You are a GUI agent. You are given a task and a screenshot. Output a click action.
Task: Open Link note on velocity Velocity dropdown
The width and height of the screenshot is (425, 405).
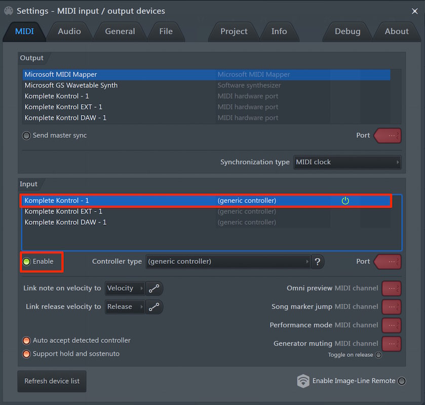click(125, 288)
